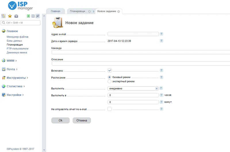Screen dimensions: 230x152
Task: Click the Описание input field
Action: click(141, 64)
